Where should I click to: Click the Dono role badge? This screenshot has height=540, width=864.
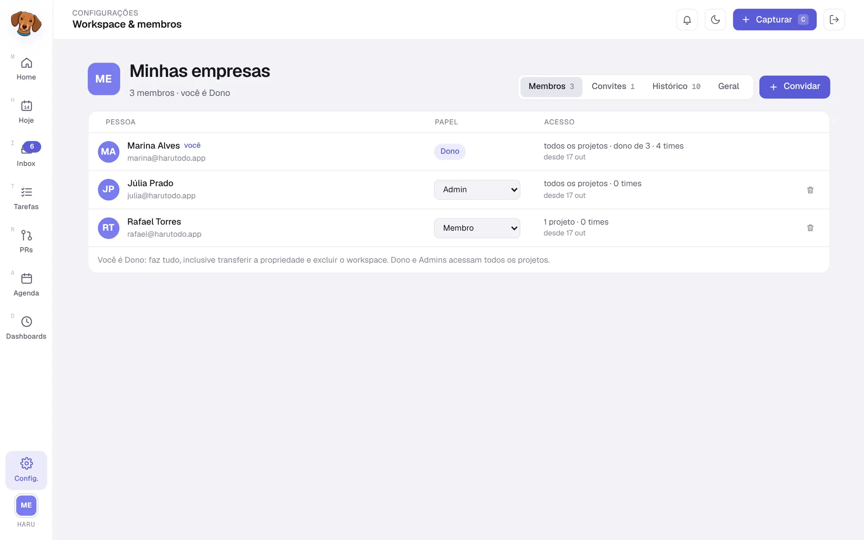[450, 151]
